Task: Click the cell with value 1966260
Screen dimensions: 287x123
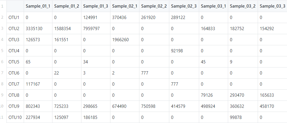Action: point(125,40)
